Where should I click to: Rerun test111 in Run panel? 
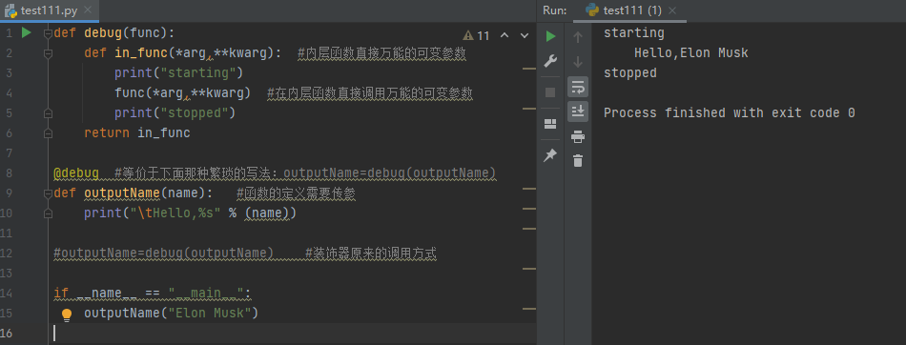(x=550, y=36)
